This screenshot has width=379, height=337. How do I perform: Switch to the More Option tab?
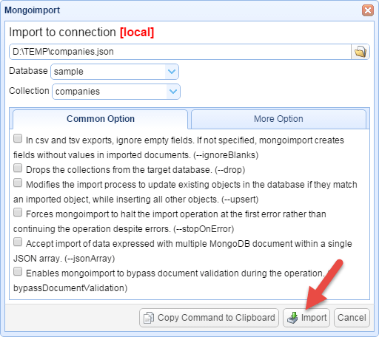278,119
